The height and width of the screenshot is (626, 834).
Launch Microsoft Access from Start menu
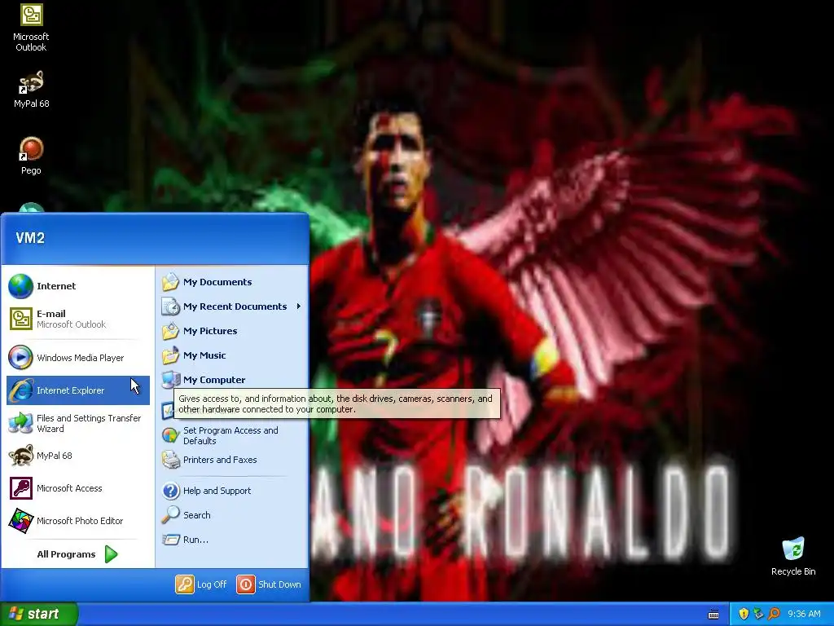(77, 488)
